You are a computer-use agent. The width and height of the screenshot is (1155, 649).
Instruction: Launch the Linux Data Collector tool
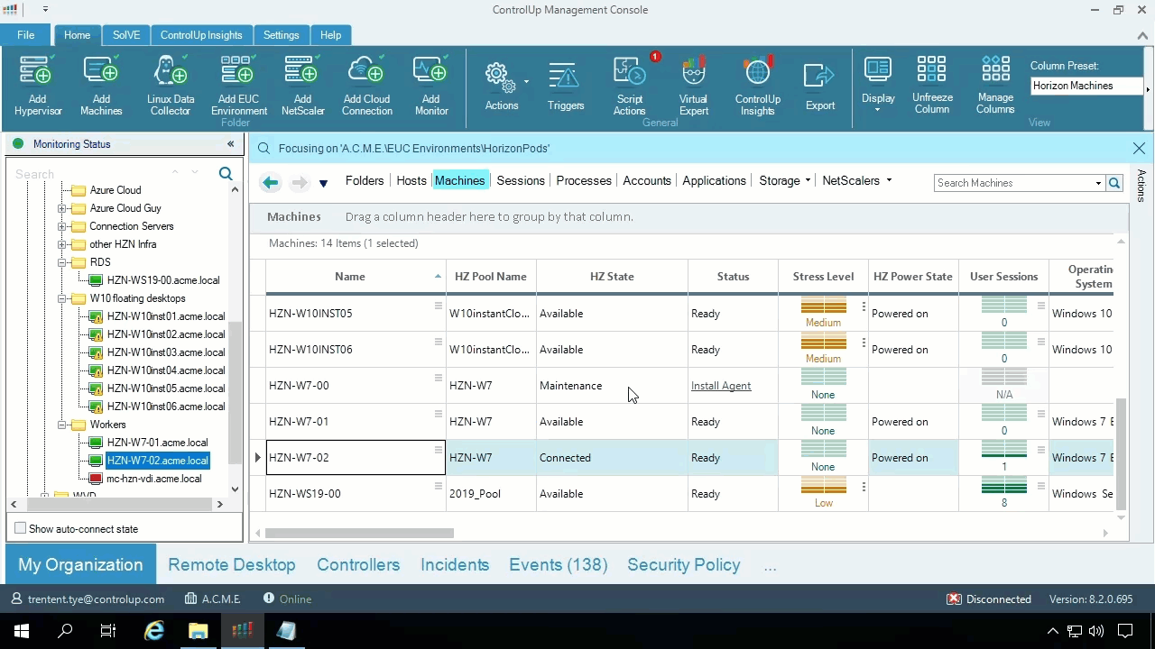tap(171, 86)
